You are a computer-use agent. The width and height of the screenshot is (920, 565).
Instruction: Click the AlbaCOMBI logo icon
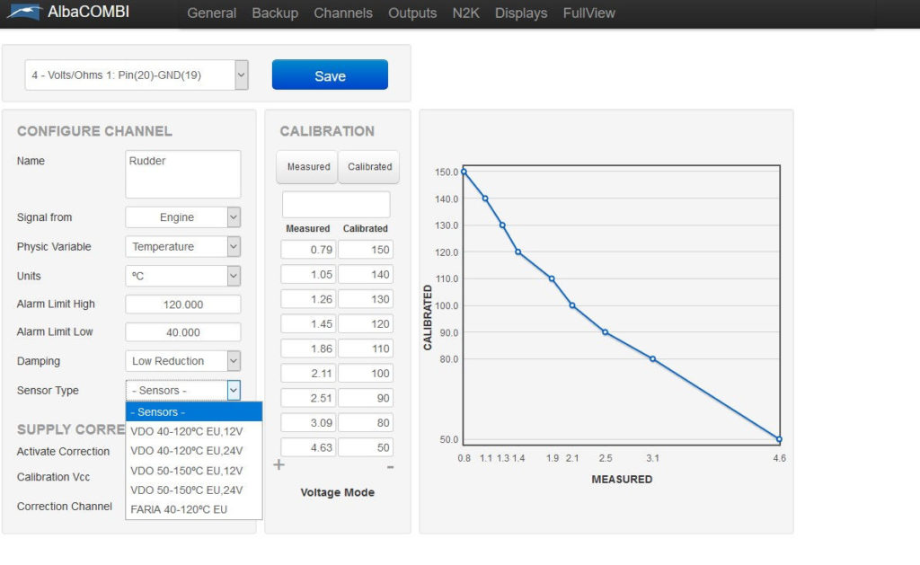click(x=24, y=12)
